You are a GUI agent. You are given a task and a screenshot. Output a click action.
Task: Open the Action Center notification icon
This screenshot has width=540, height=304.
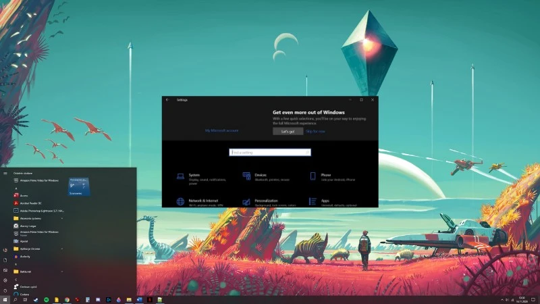(x=533, y=300)
